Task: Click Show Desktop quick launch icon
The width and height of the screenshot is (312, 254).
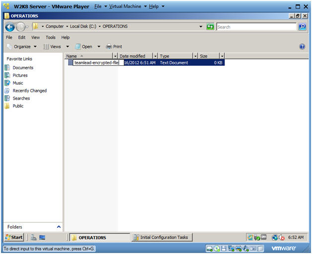Action: click(x=42, y=237)
